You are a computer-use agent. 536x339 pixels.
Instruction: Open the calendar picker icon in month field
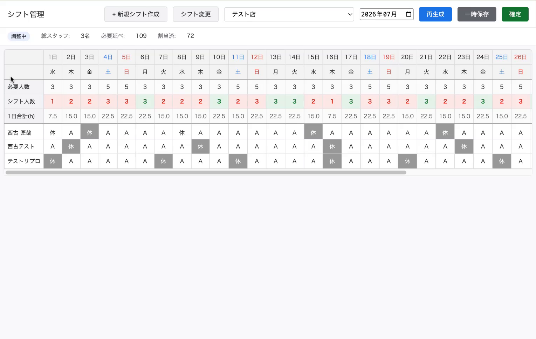click(408, 14)
